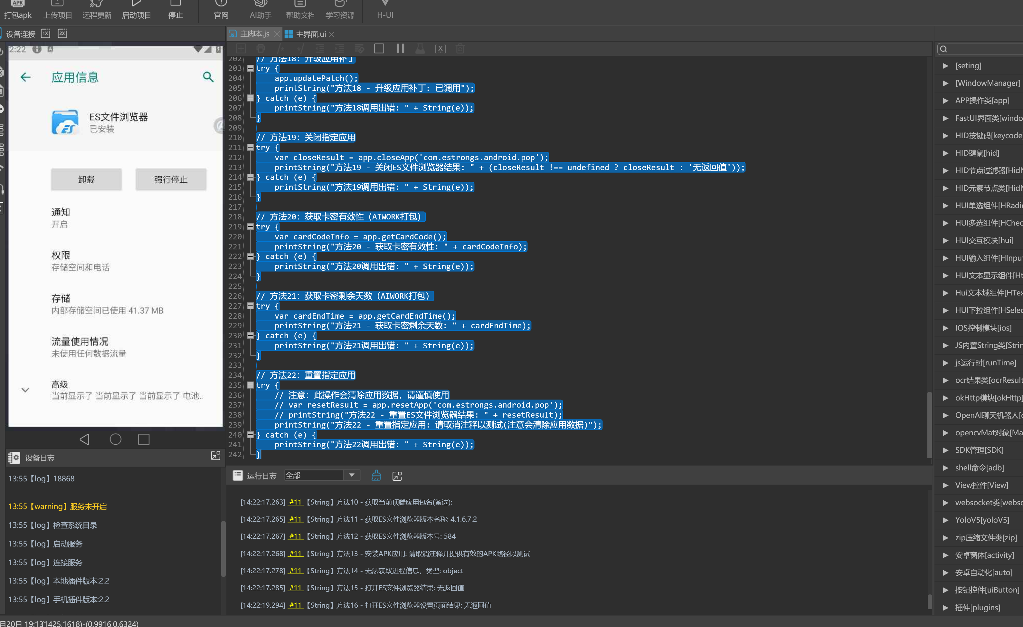1023x627 pixels.
Task: Click the pause icon in editor toolbar
Action: pyautogui.click(x=400, y=49)
